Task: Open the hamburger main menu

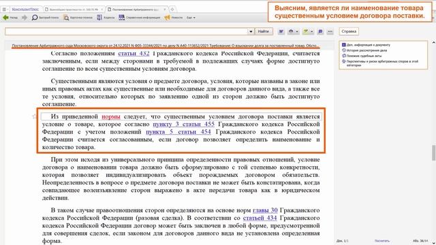Action: [4, 9]
